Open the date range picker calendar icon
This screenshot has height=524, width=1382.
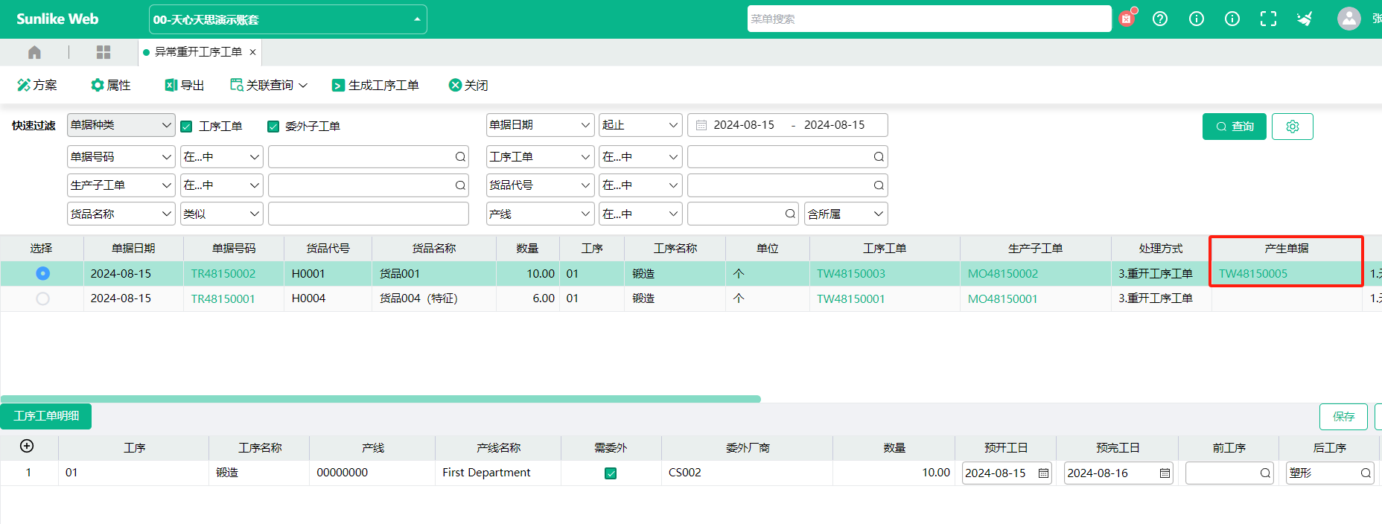pyautogui.click(x=701, y=125)
